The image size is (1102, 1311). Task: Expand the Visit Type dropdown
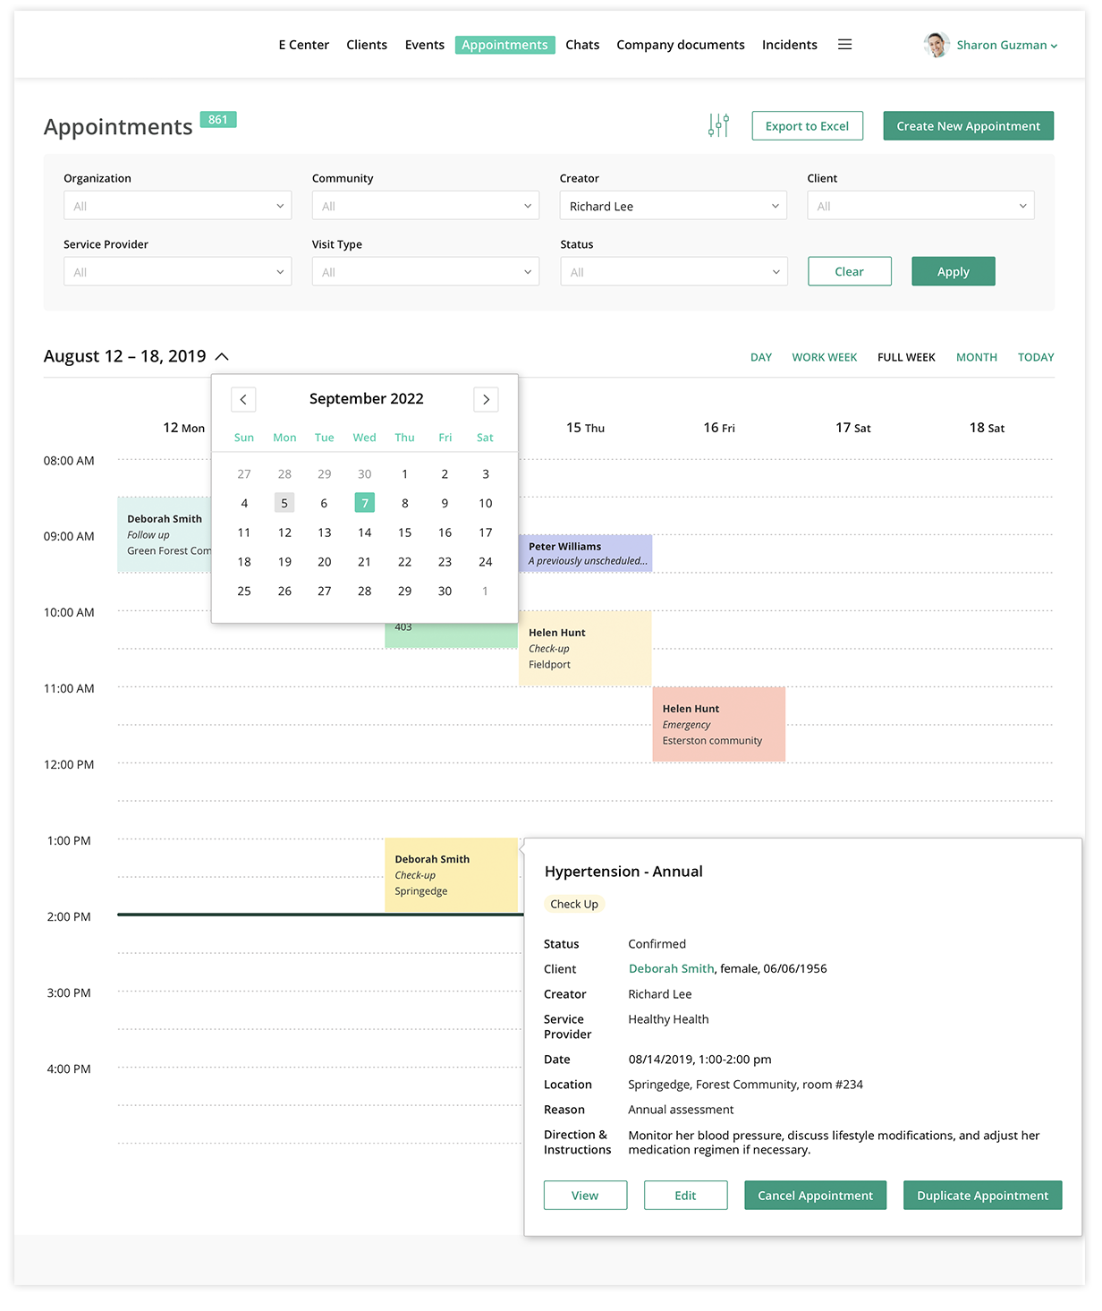pyautogui.click(x=425, y=272)
